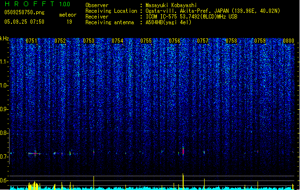Viewport: 300px width, 190px height.
Task: Select the filename 0509250750.png
Action: pyautogui.click(x=24, y=12)
